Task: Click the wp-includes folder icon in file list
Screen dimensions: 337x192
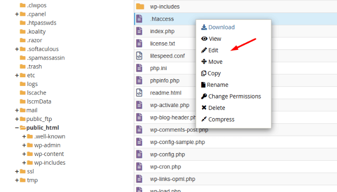Action: 140,7
